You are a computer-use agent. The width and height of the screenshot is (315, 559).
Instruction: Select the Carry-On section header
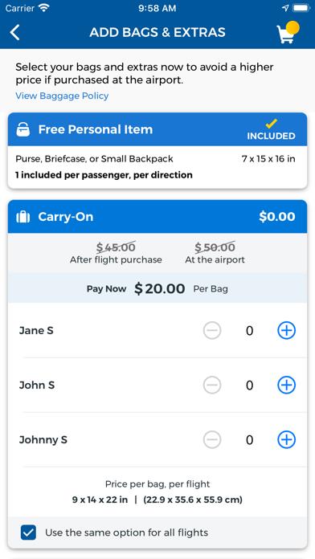coord(157,217)
